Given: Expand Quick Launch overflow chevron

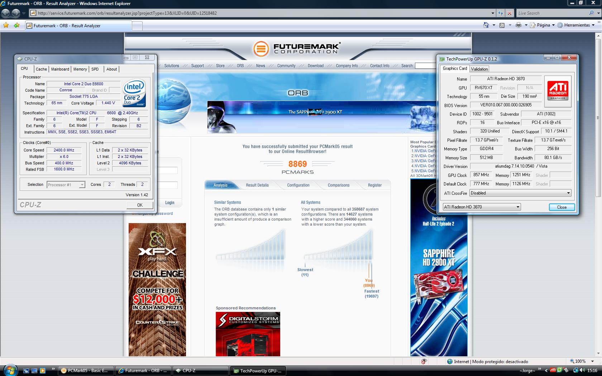Looking at the screenshot, I should [53, 368].
